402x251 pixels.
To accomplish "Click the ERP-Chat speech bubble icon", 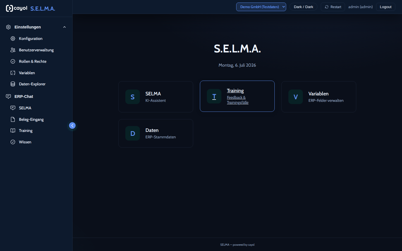I will pyautogui.click(x=8, y=96).
